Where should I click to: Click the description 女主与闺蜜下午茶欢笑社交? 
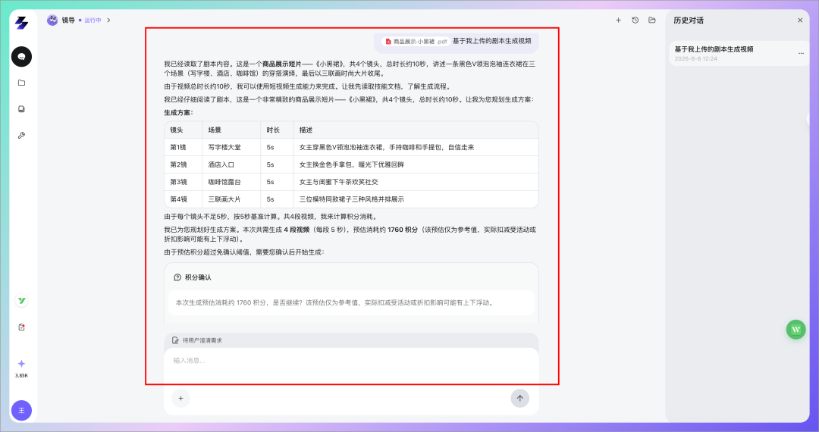(338, 182)
